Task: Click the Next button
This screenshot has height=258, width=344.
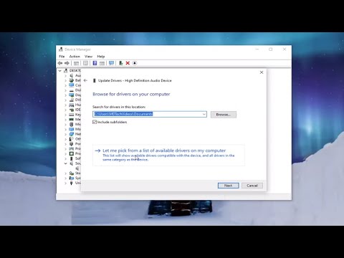Action: (228, 186)
